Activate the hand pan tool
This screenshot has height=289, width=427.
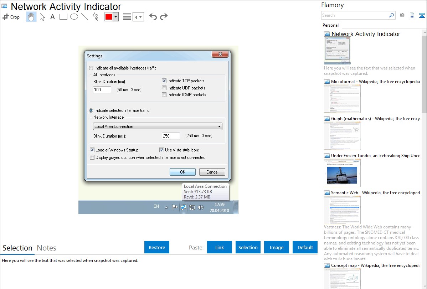click(x=31, y=17)
